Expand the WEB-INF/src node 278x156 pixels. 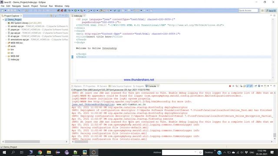6,43
